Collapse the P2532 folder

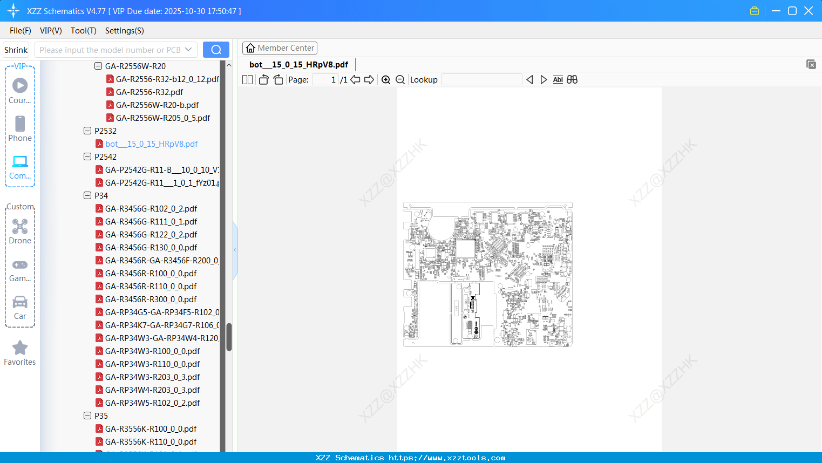(87, 131)
